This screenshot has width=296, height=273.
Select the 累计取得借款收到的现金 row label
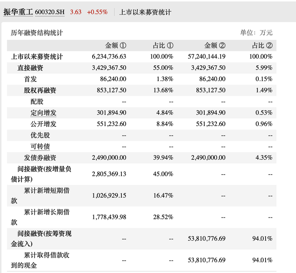coord(40,260)
